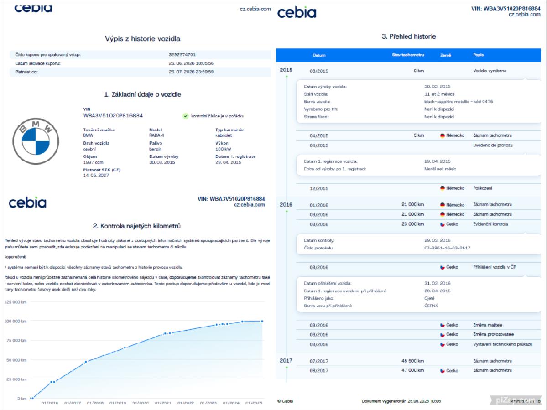
Task: Click the Model value ŘADA 4
Action: [x=156, y=135]
